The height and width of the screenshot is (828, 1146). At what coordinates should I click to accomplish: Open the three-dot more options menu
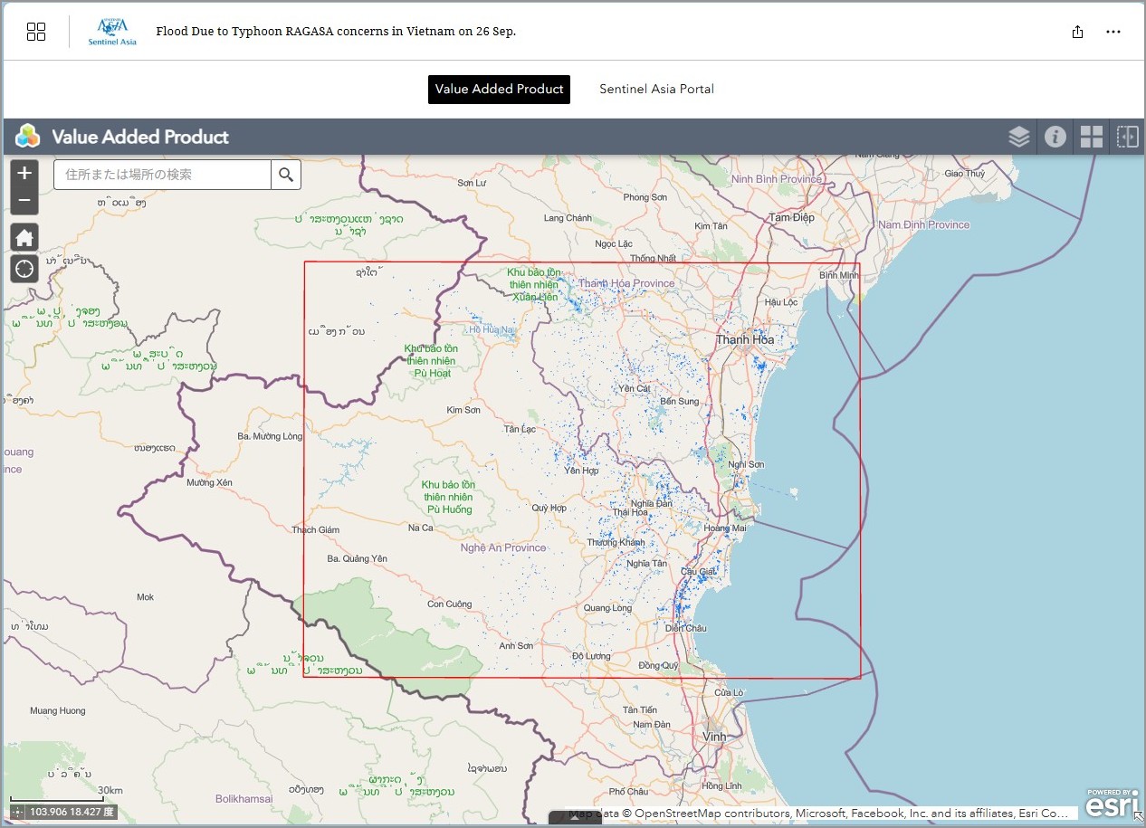[x=1113, y=32]
